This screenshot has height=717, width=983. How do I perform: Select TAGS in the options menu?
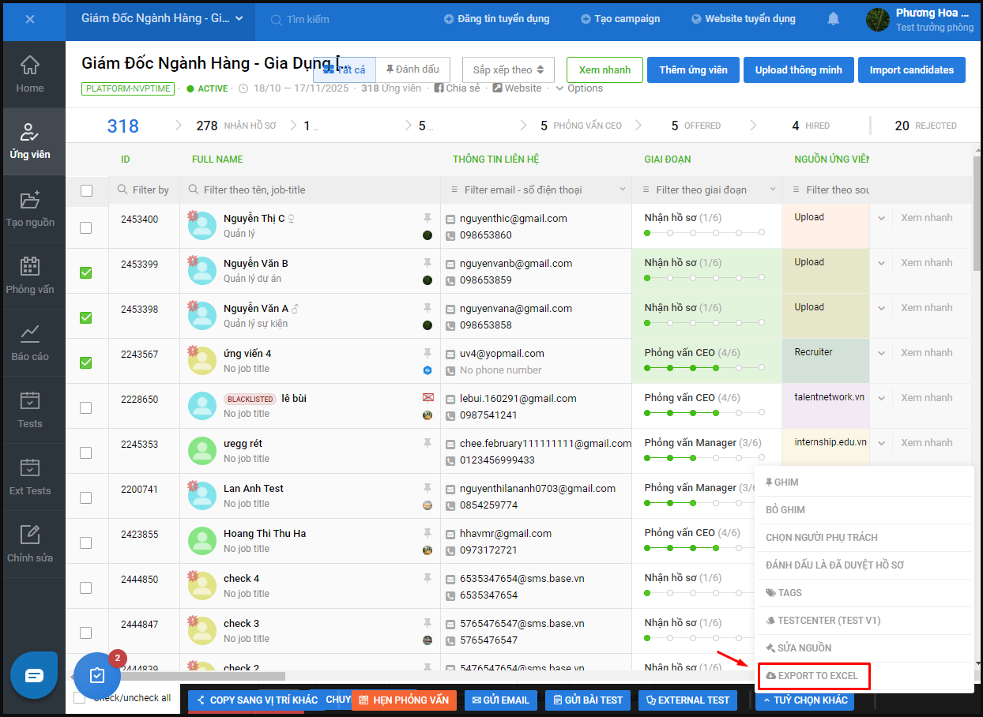pyautogui.click(x=864, y=593)
